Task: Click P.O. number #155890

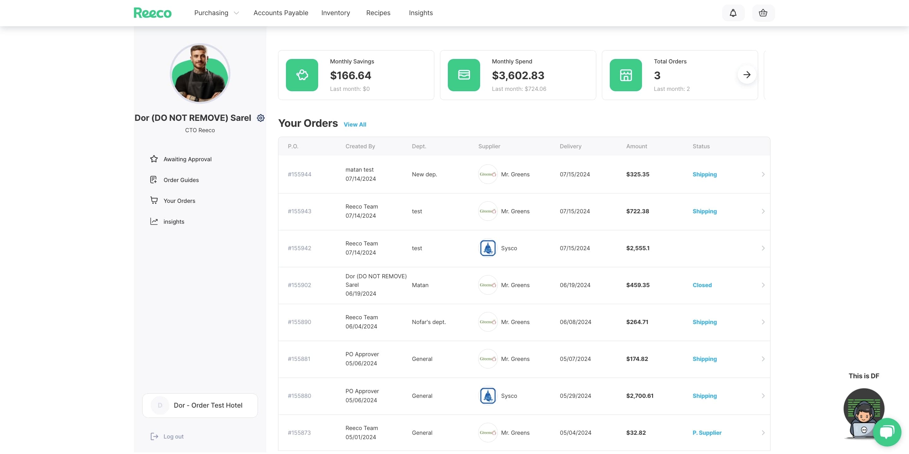Action: coord(299,322)
